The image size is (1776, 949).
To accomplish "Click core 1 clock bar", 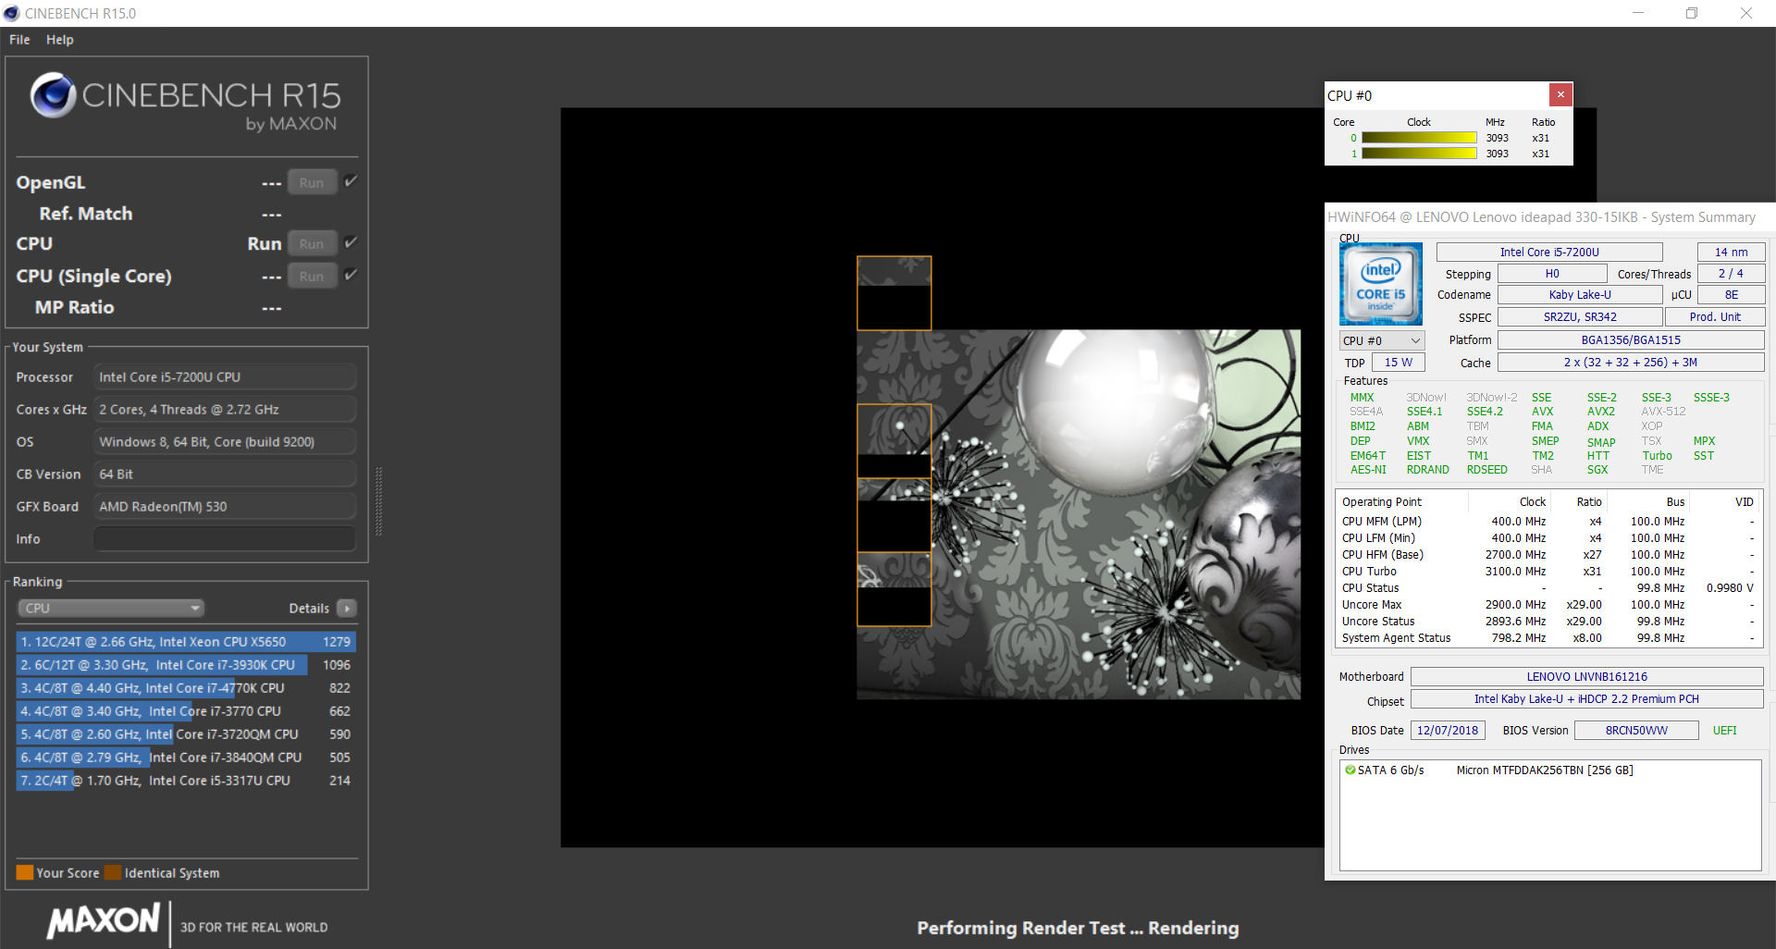I will pyautogui.click(x=1419, y=154).
